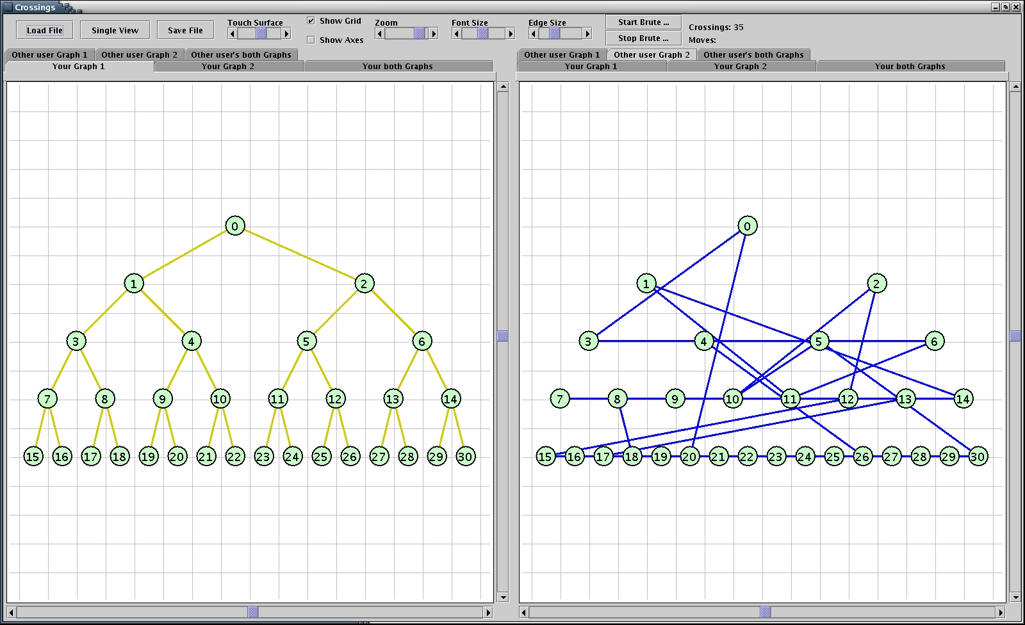Disable the Show Grid option
1025x625 pixels.
coord(311,20)
